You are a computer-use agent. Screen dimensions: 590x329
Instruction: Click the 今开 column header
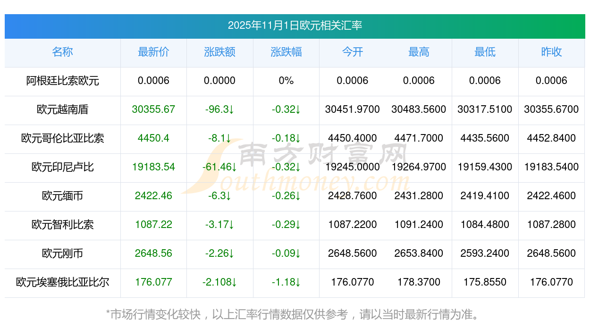(x=352, y=52)
